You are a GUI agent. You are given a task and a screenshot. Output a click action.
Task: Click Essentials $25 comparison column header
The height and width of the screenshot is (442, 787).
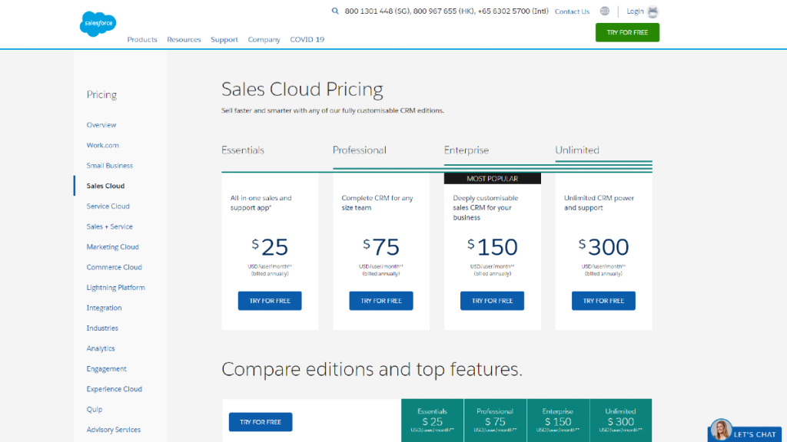(x=432, y=421)
